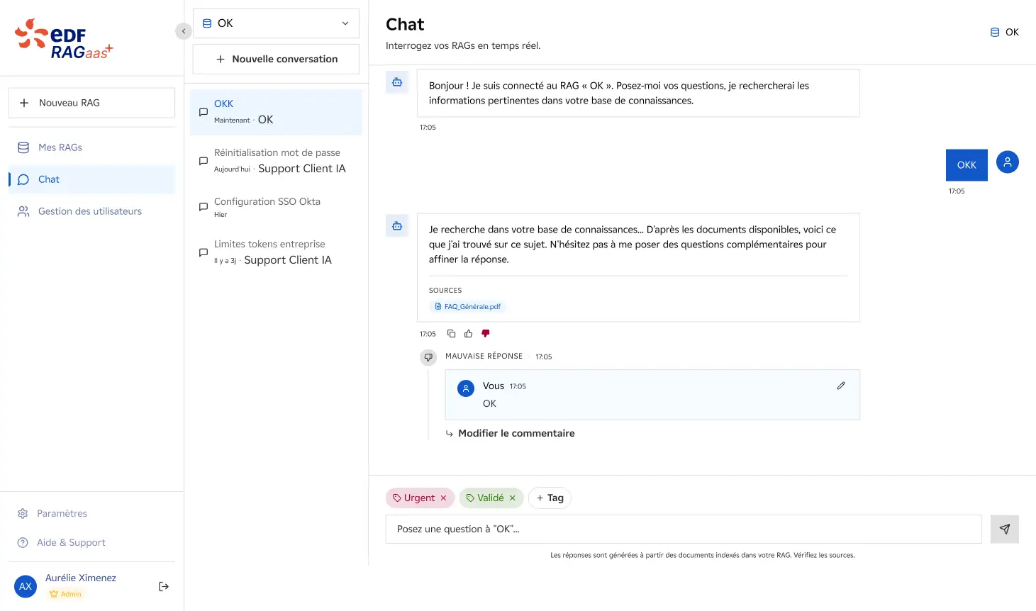Click the Admin role badge
1036x611 pixels.
click(66, 594)
